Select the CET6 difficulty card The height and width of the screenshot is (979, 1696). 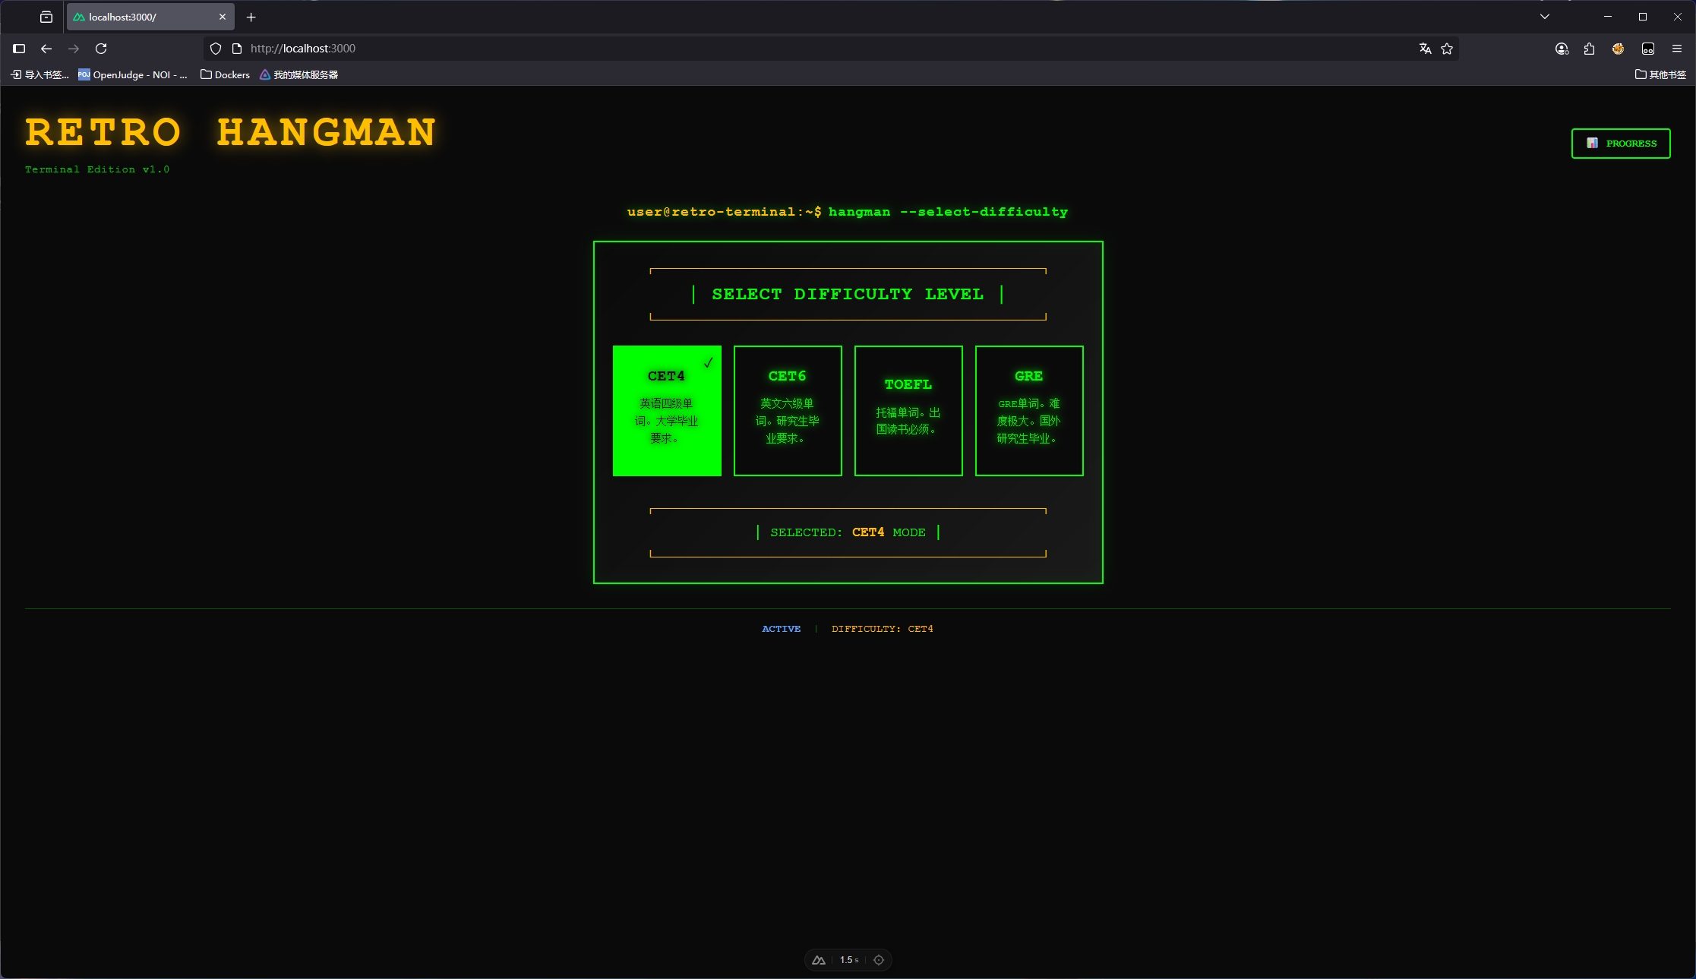tap(787, 411)
